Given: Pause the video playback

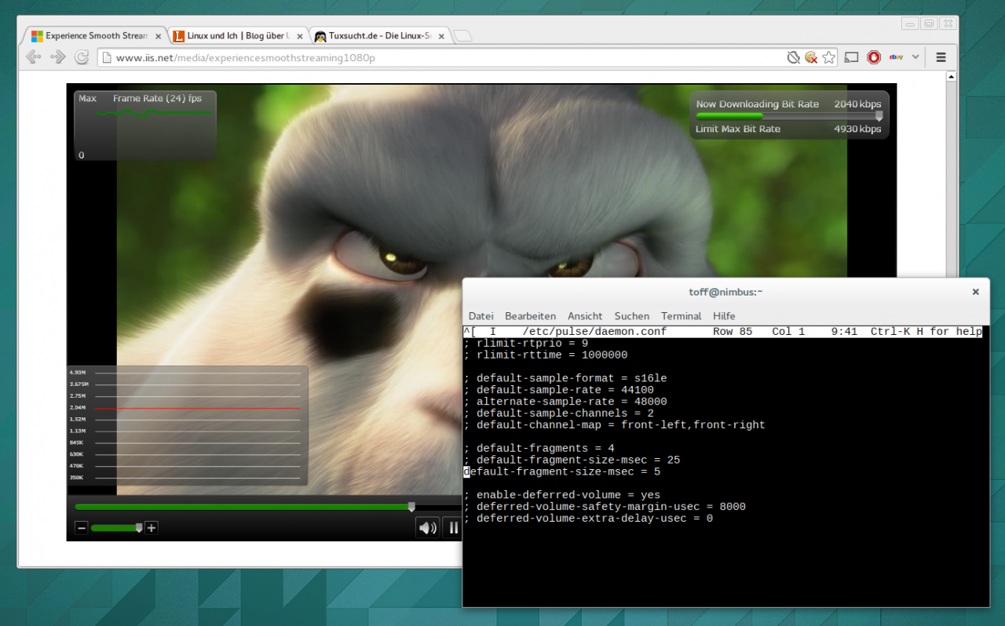Looking at the screenshot, I should [452, 528].
